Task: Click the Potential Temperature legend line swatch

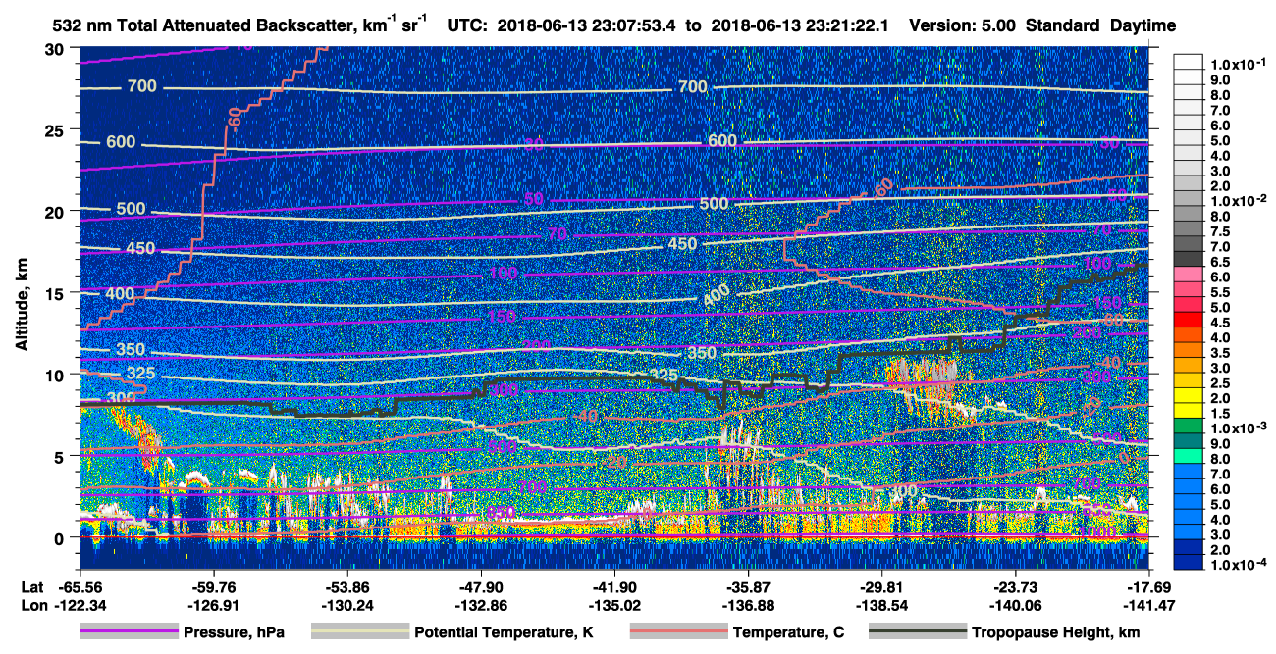Action: pyautogui.click(x=359, y=632)
